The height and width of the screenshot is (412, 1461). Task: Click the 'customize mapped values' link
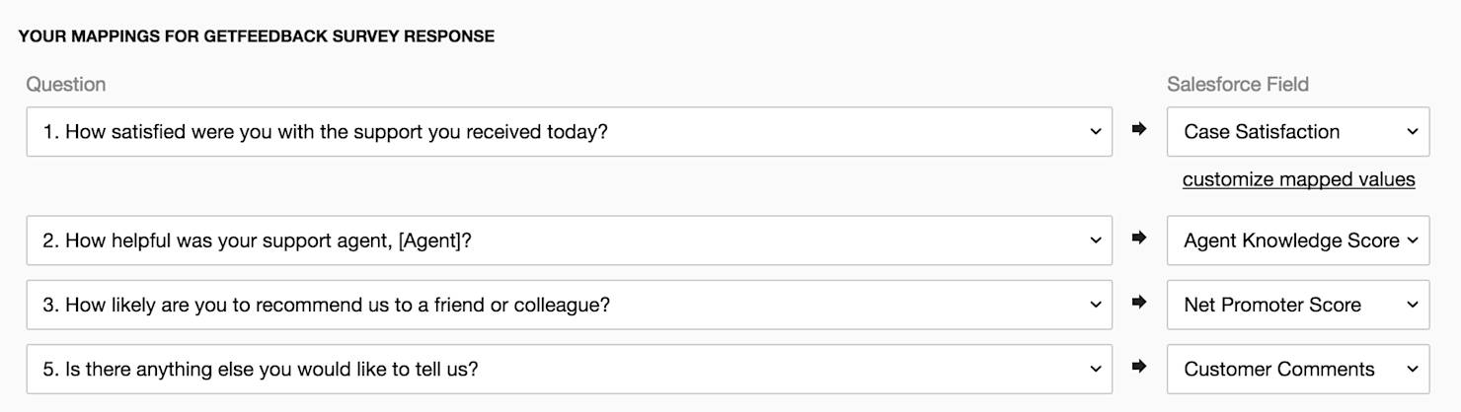1298,179
